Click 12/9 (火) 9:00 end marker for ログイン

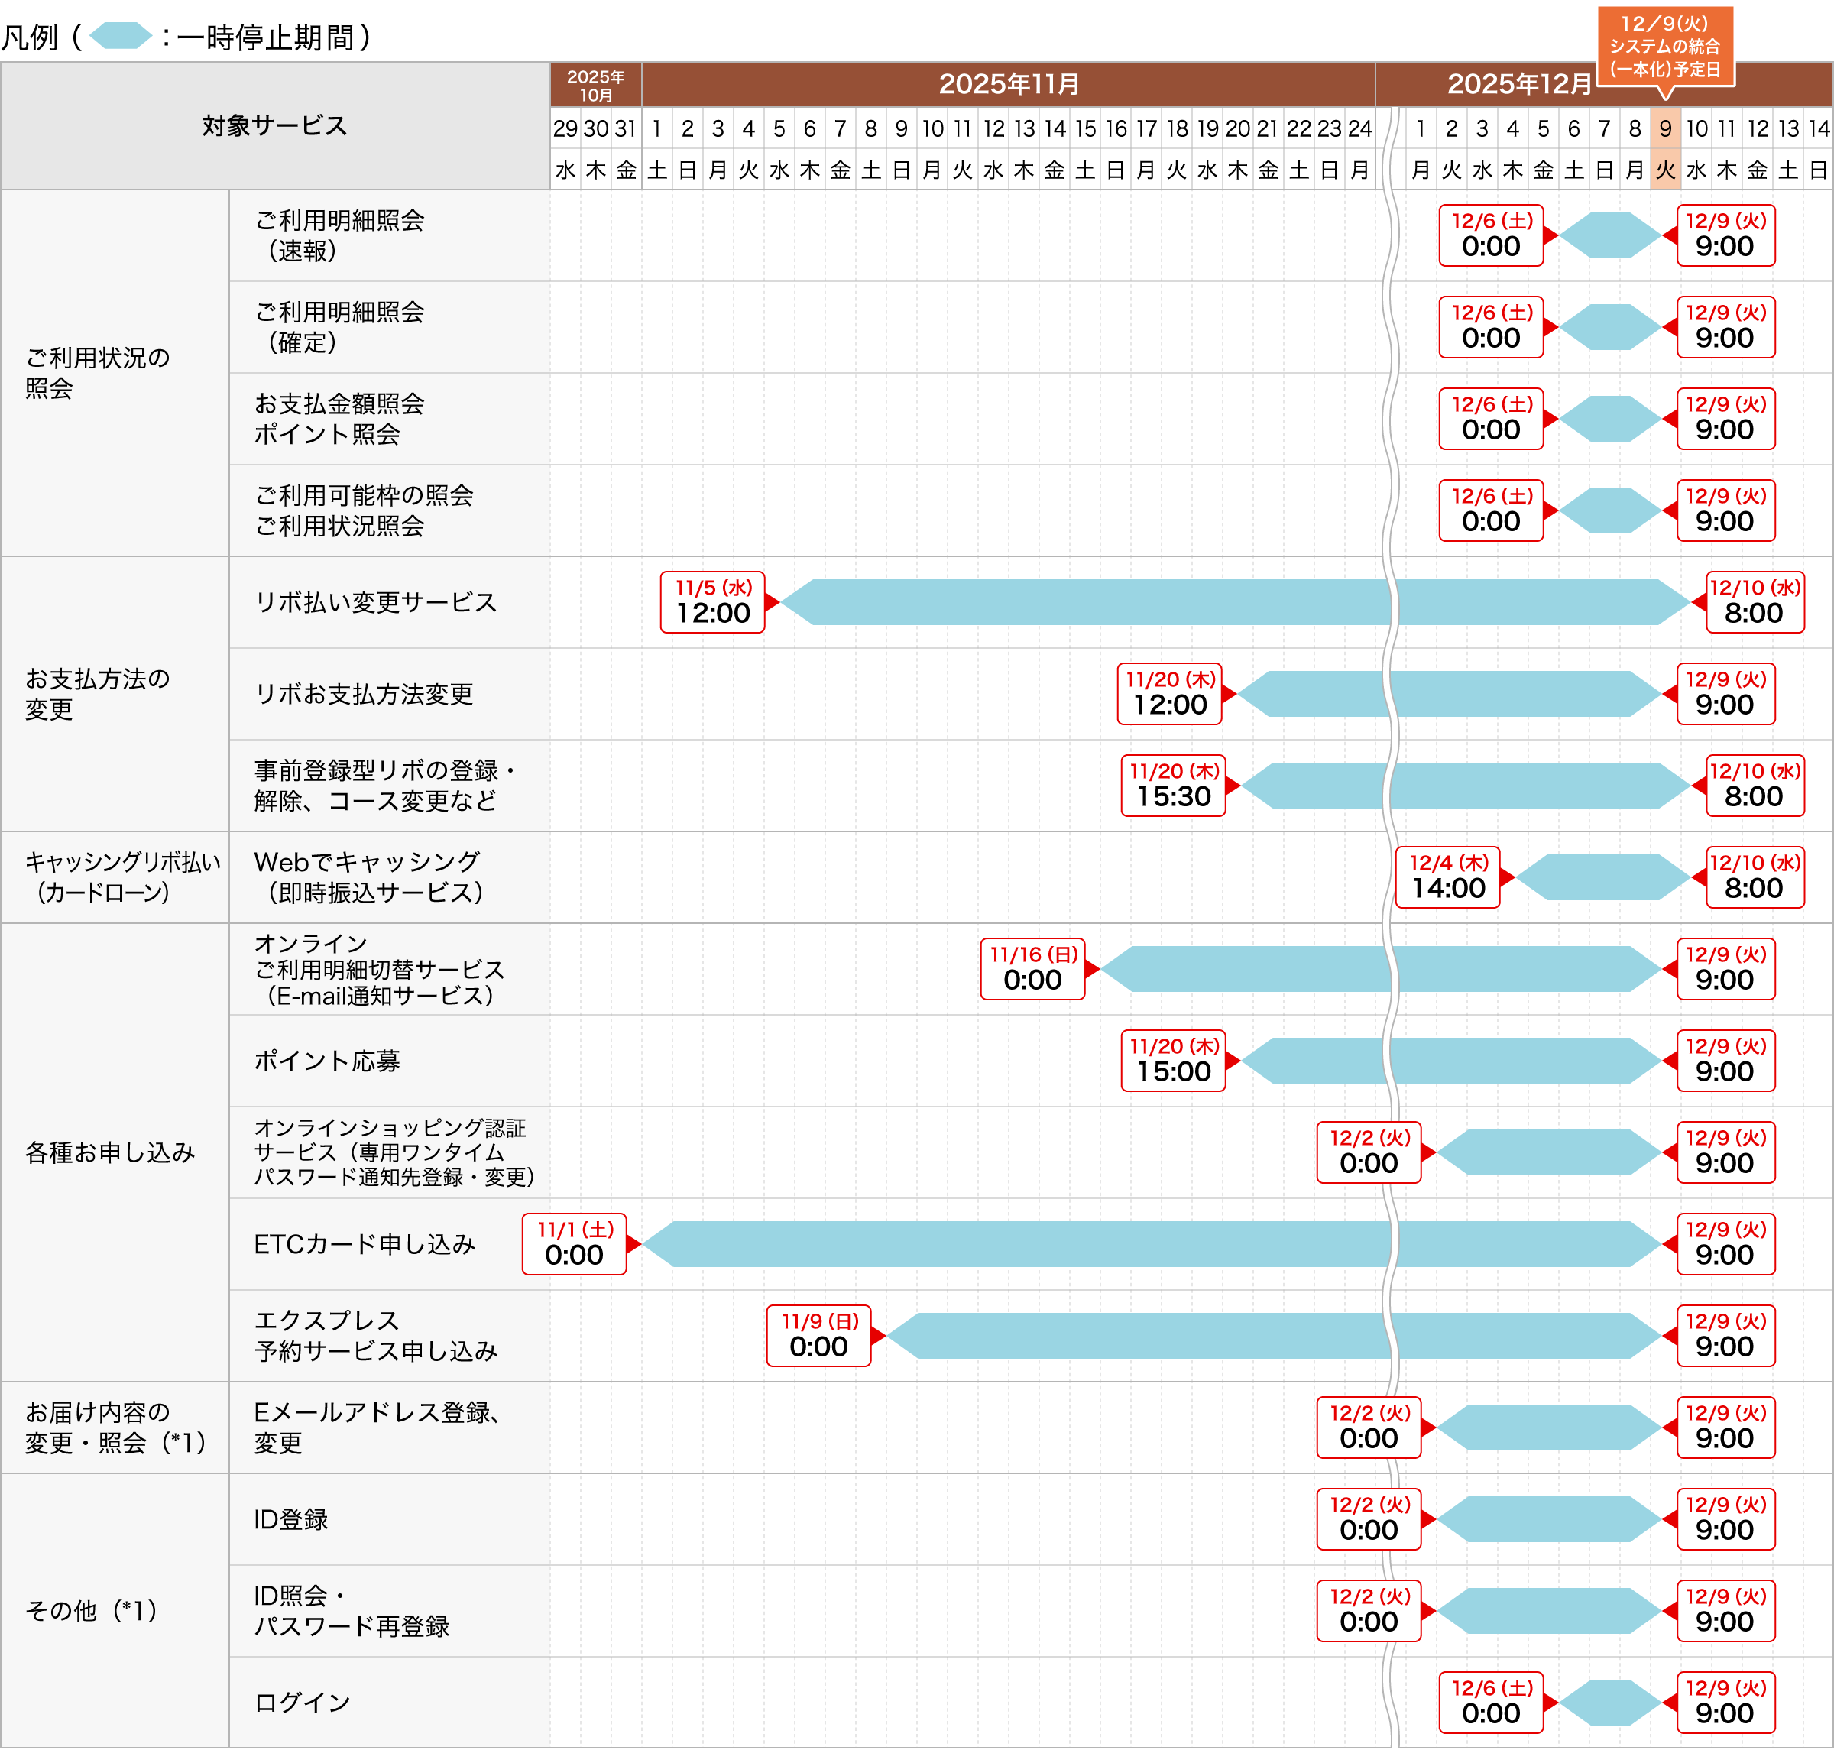coord(1725,1703)
